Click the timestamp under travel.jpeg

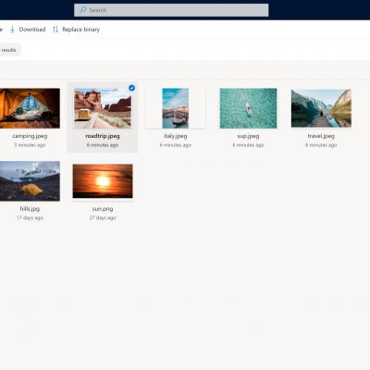point(321,145)
